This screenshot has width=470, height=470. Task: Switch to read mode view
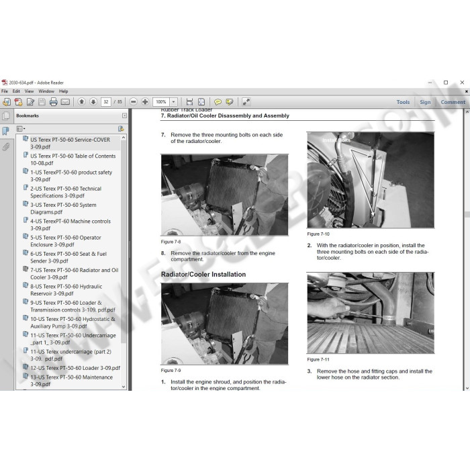pos(246,102)
